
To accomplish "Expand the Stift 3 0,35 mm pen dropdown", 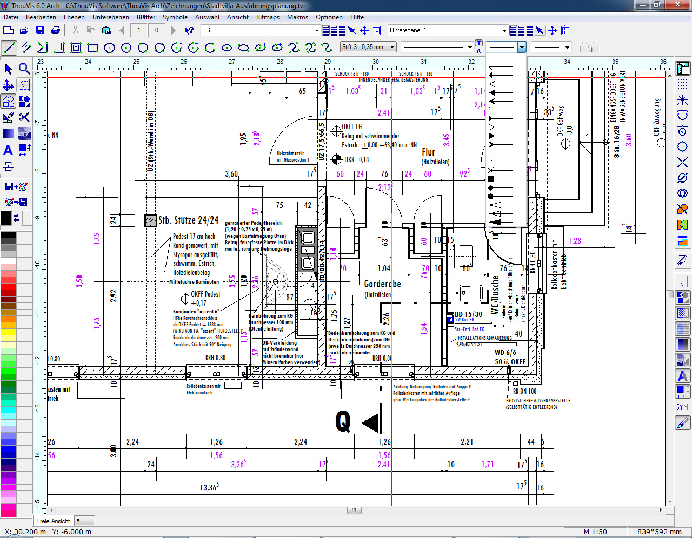I will [392, 47].
